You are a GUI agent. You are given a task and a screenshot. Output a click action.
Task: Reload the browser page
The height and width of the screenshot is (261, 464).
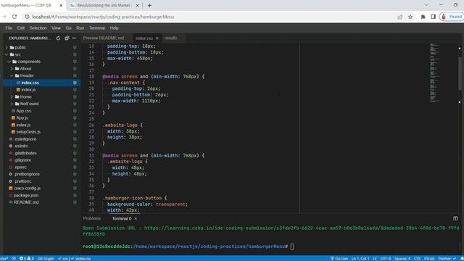pos(14,17)
